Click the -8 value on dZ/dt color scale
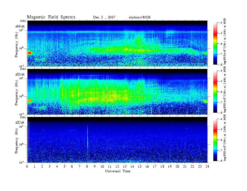This screenshot has width=247, height=191. [x=221, y=161]
